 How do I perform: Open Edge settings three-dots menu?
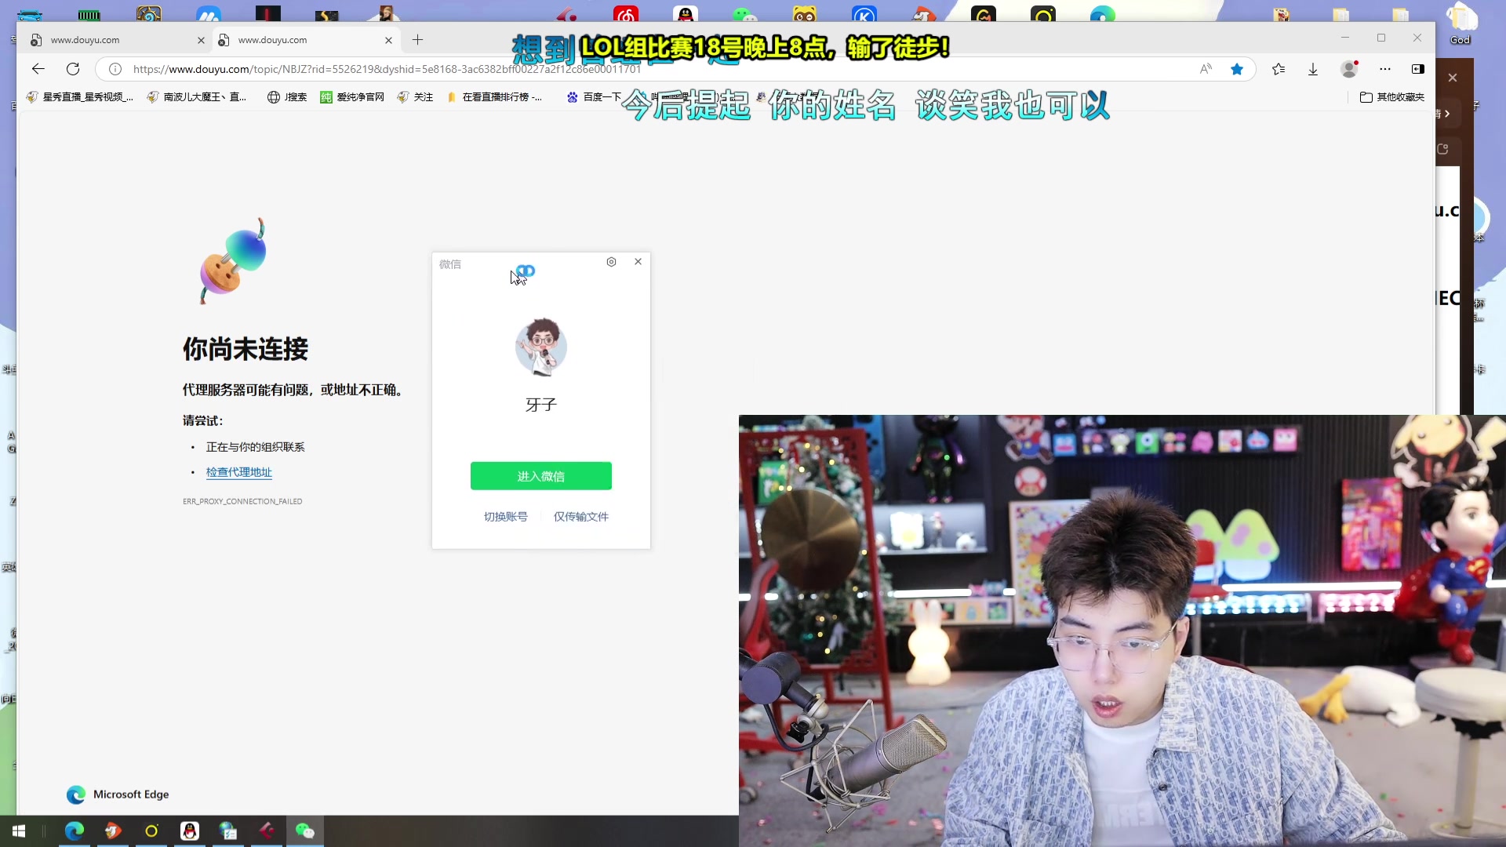(x=1385, y=69)
